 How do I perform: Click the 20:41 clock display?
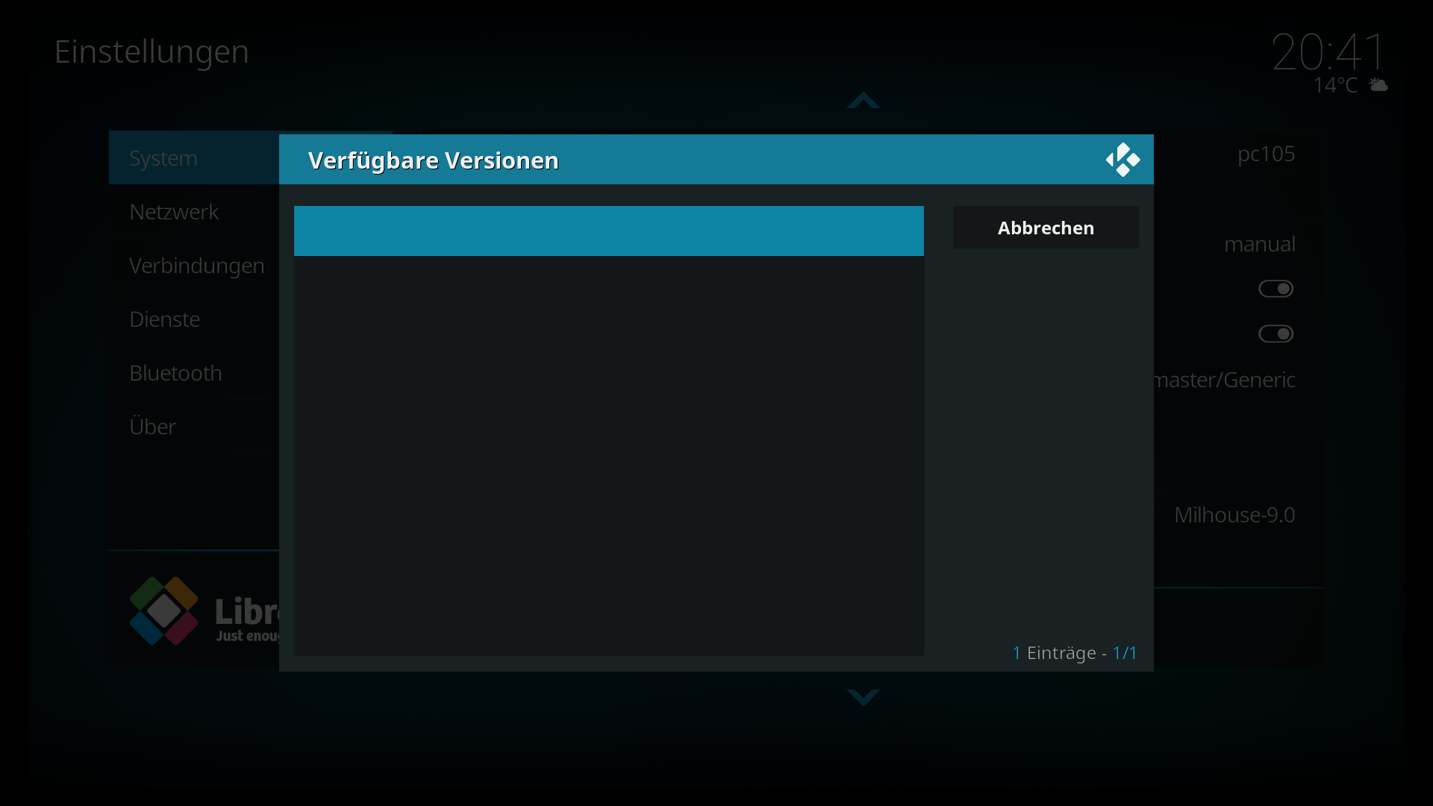1328,52
